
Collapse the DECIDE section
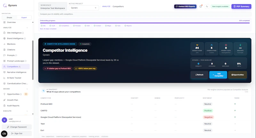pos(27,89)
